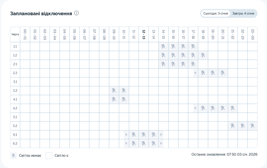Click outage icon for queue 3.2 at 09-10
The width and height of the screenshot is (267, 168).
114,91
